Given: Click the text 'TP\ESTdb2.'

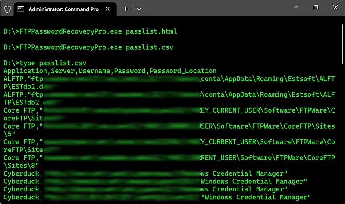Looking at the screenshot, I should click(x=24, y=103).
